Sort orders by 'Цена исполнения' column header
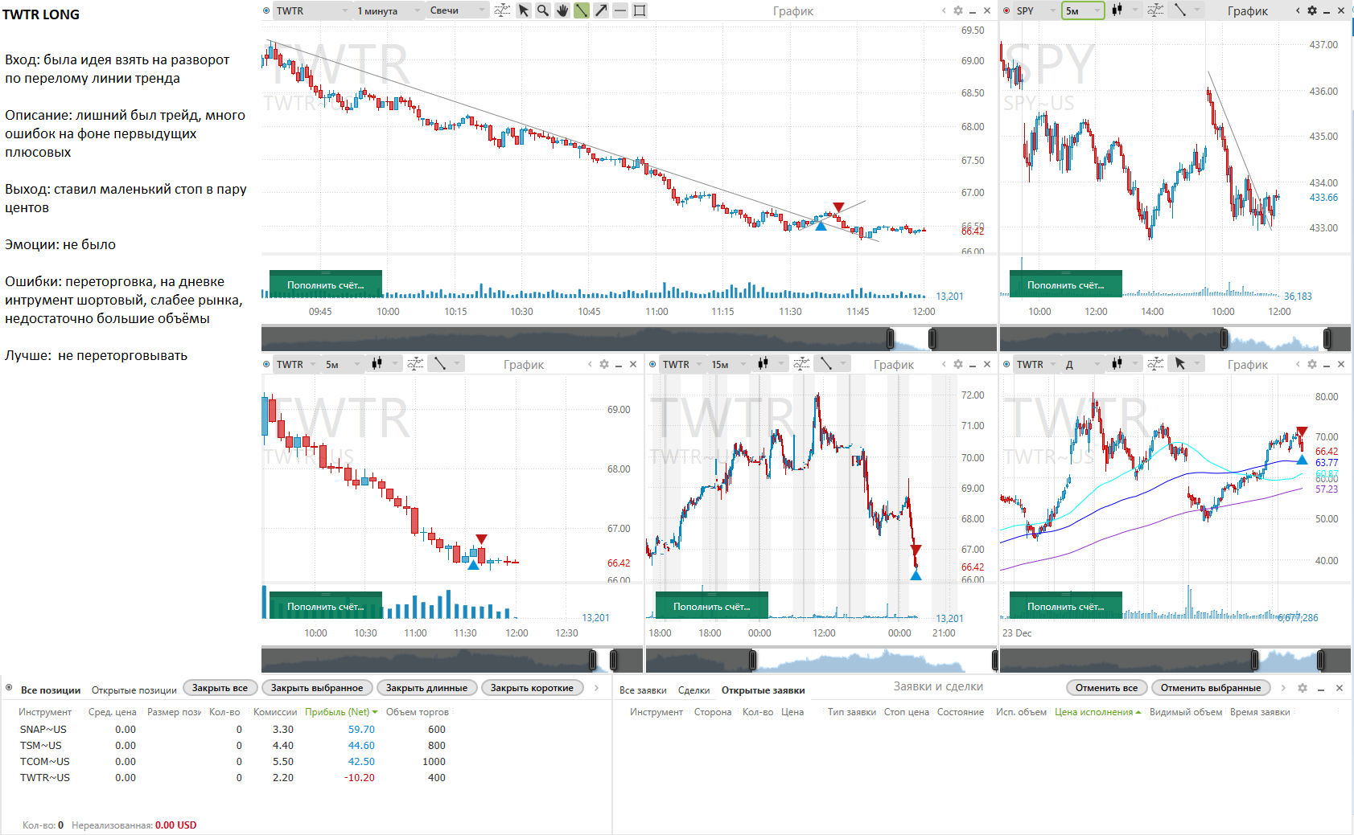 1097,712
